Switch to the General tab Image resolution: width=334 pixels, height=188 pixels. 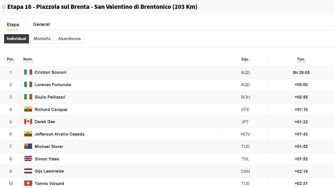point(41,24)
